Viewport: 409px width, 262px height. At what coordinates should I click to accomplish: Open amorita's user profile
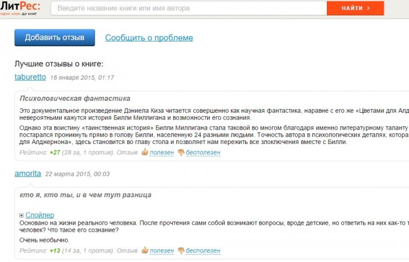click(x=28, y=174)
